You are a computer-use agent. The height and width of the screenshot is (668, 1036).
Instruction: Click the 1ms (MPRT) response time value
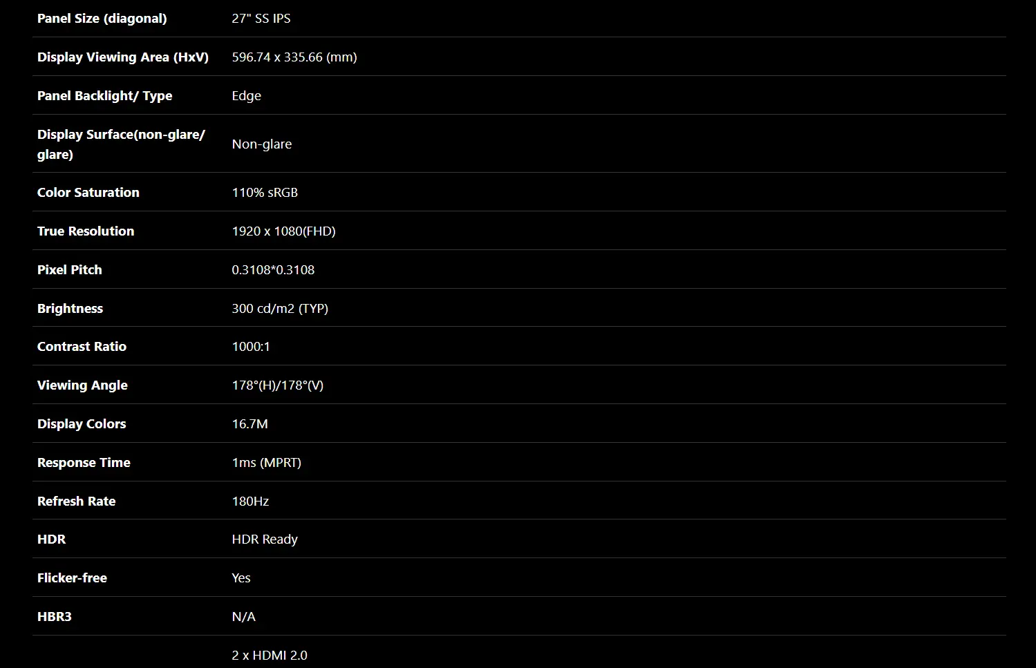coord(266,463)
